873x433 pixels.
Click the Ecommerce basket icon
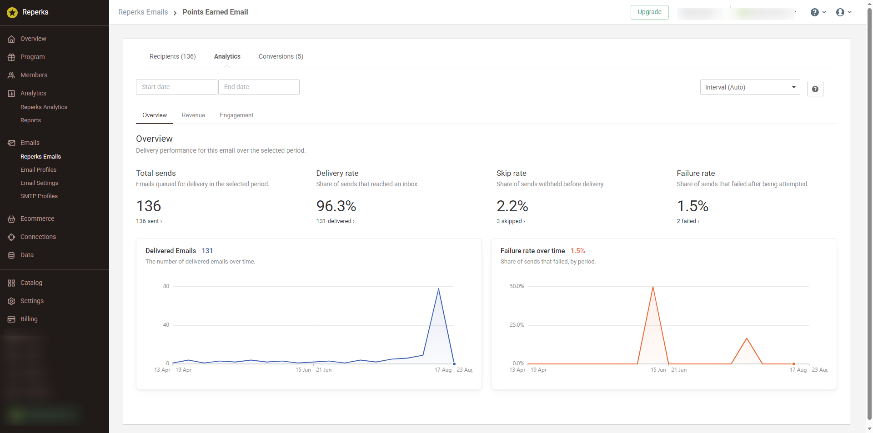[11, 219]
